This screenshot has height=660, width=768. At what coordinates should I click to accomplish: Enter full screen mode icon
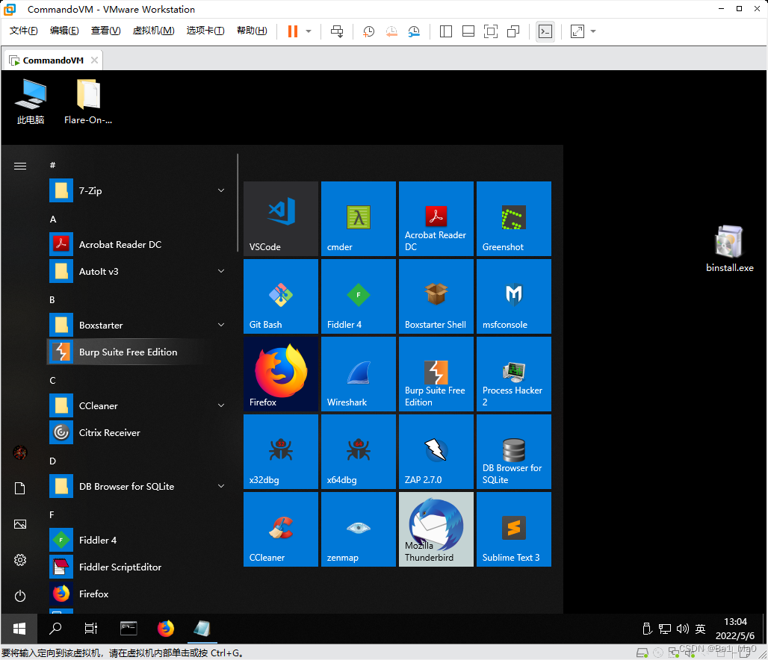pos(490,31)
